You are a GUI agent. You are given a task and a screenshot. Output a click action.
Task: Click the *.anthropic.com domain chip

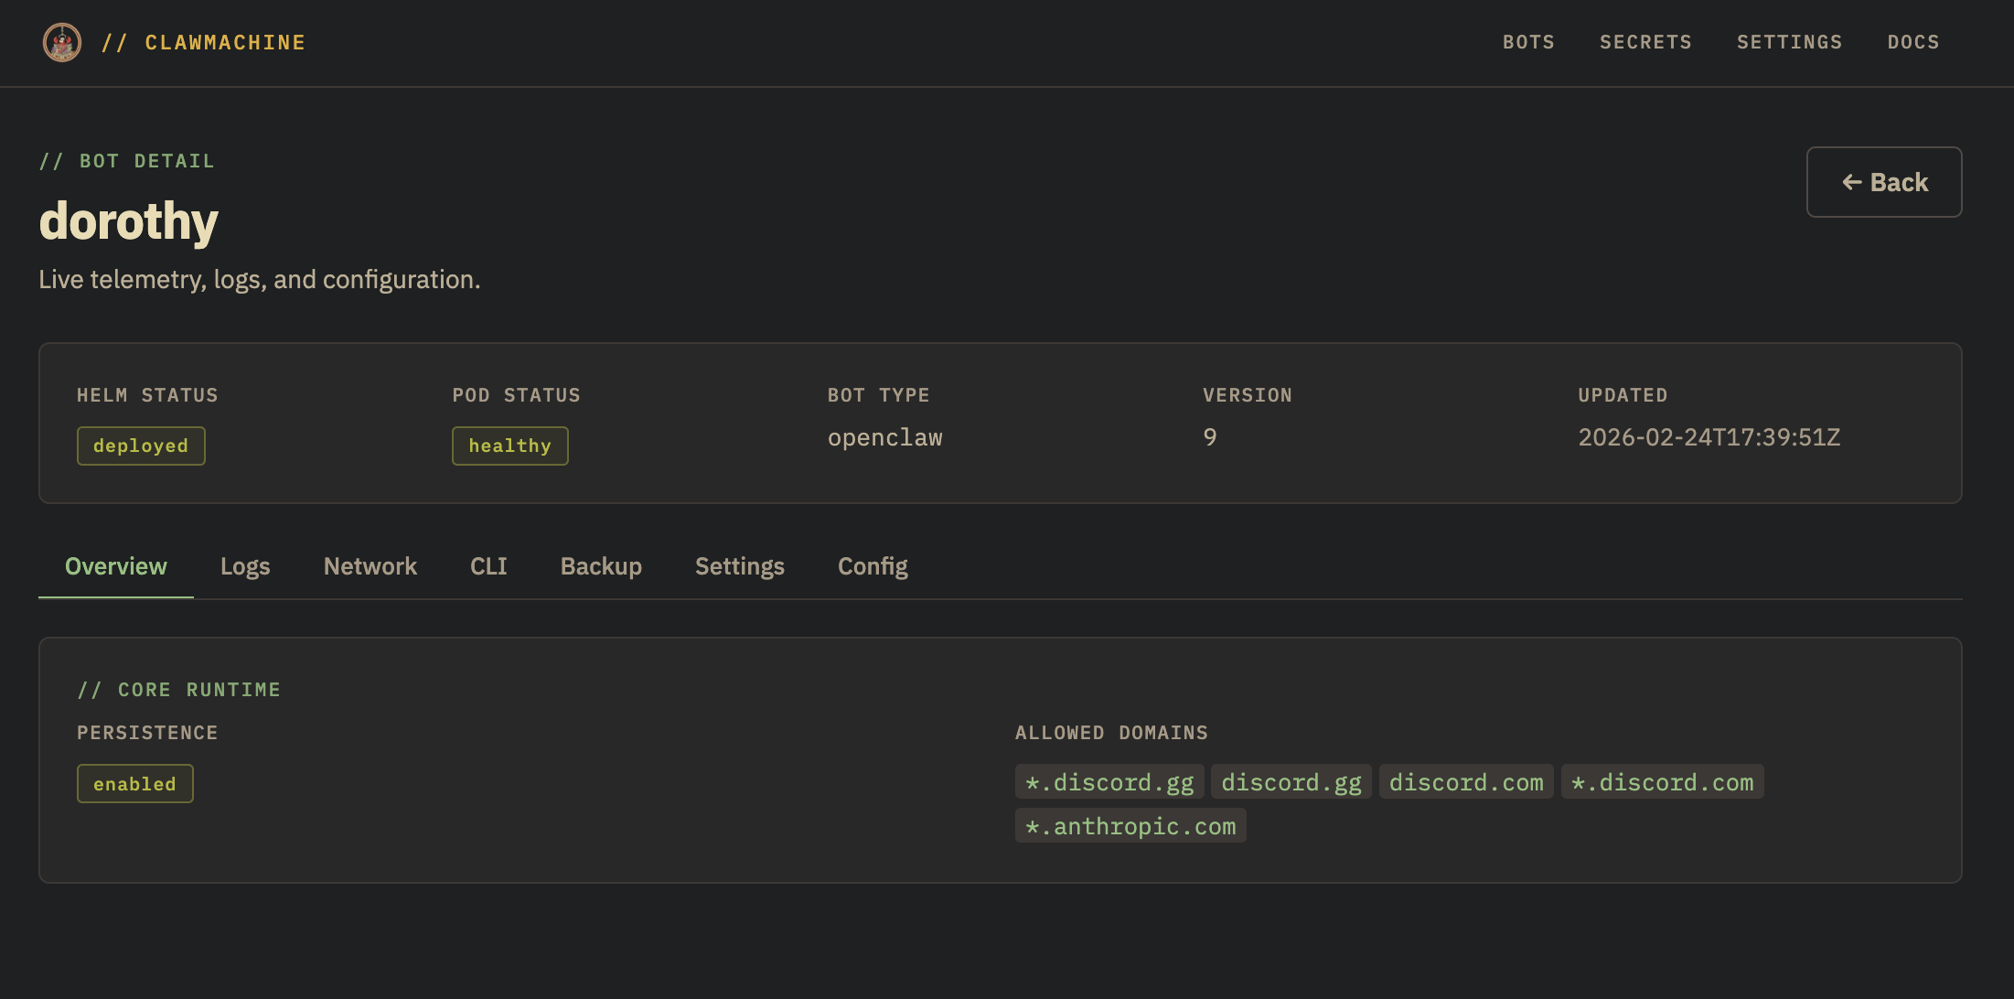pos(1130,825)
